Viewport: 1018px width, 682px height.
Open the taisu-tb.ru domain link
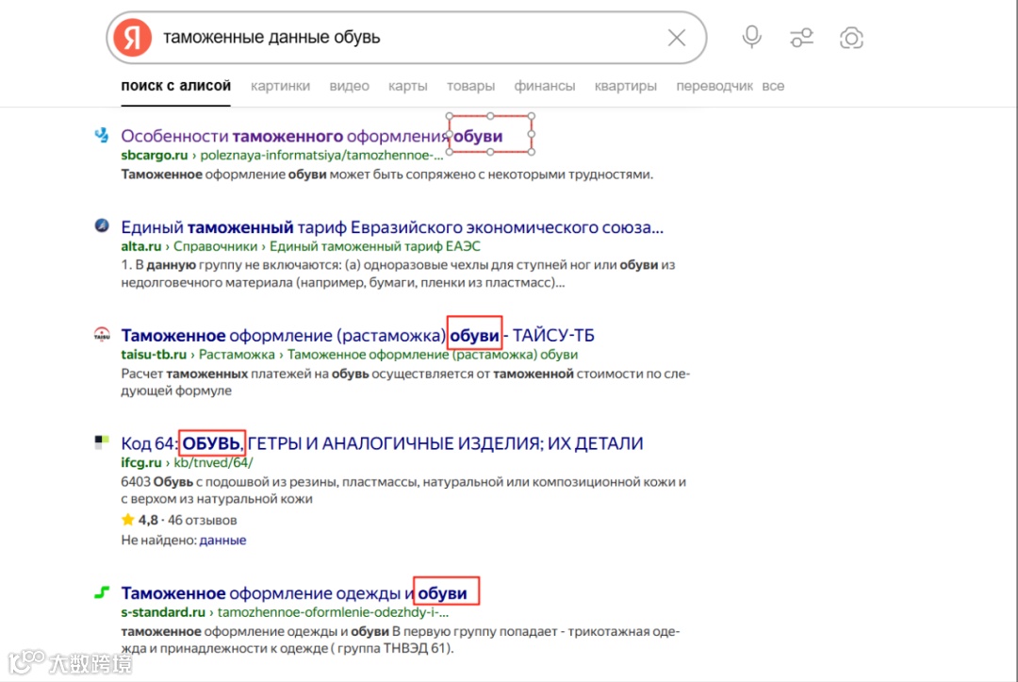154,355
